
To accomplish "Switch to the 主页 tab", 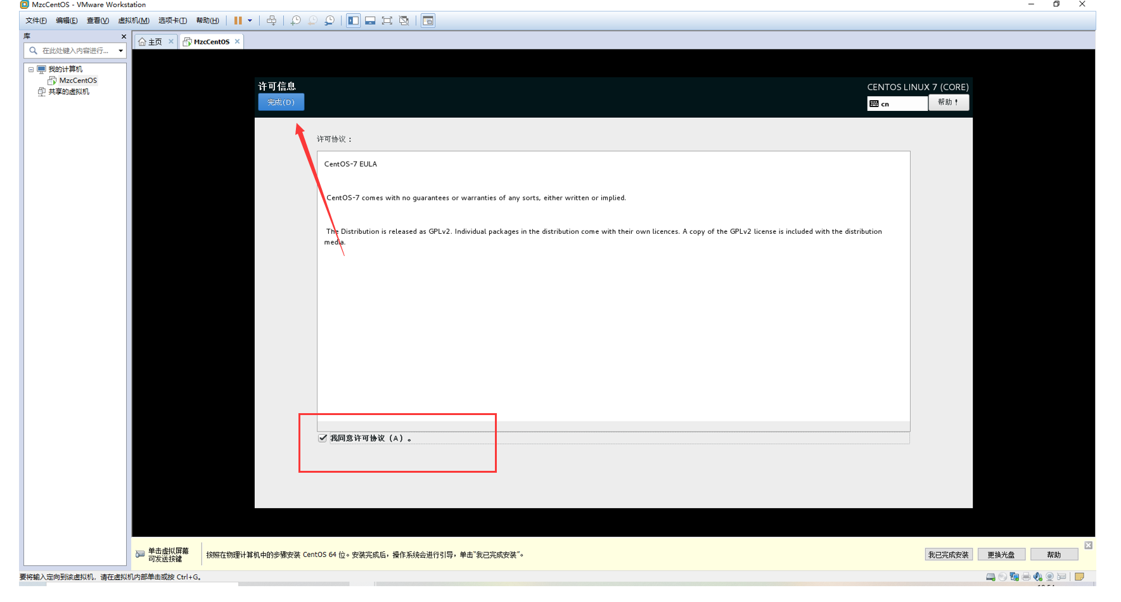I will [x=155, y=42].
